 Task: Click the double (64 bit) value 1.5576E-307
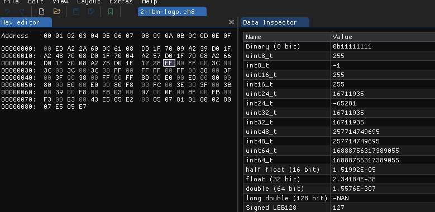pyautogui.click(x=354, y=189)
